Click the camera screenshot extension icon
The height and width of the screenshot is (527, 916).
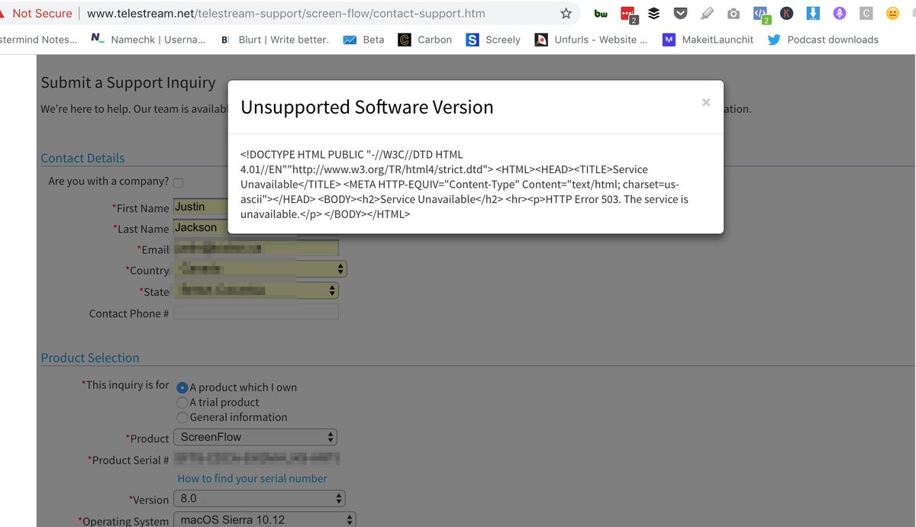click(x=733, y=14)
